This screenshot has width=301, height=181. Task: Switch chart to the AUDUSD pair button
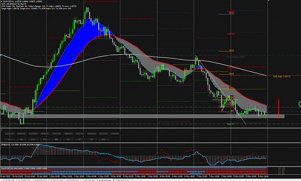[x=10, y=134]
